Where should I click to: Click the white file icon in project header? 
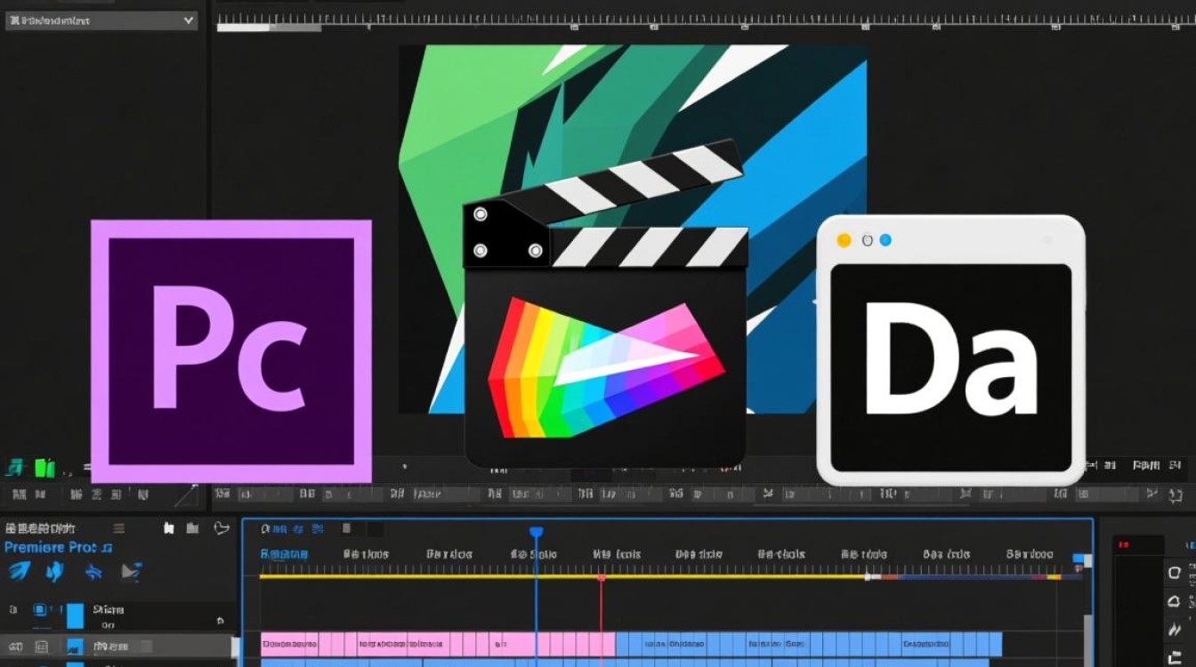pos(169,528)
